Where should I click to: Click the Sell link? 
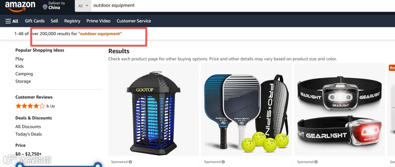point(54,21)
